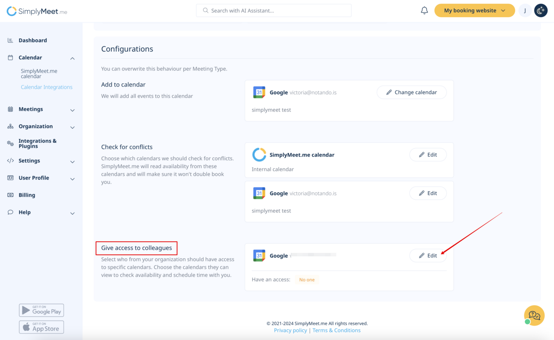Screen dimensions: 554x340
Task: Click the SimplyMeet.me logo
Action: [37, 12]
